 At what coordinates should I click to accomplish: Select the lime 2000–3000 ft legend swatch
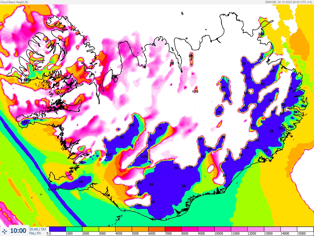(90, 229)
